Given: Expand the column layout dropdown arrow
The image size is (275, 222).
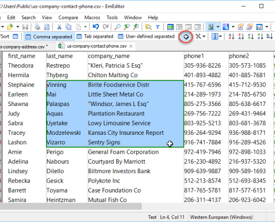Looking at the screenshot, I should point(220,37).
